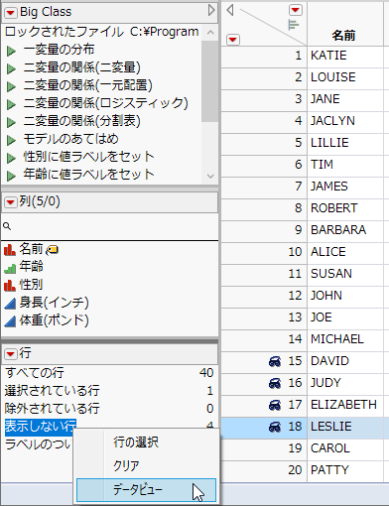Screen dimensions: 389x506
Task: Collapse the left panels with the left arrow
Action: tap(230, 10)
